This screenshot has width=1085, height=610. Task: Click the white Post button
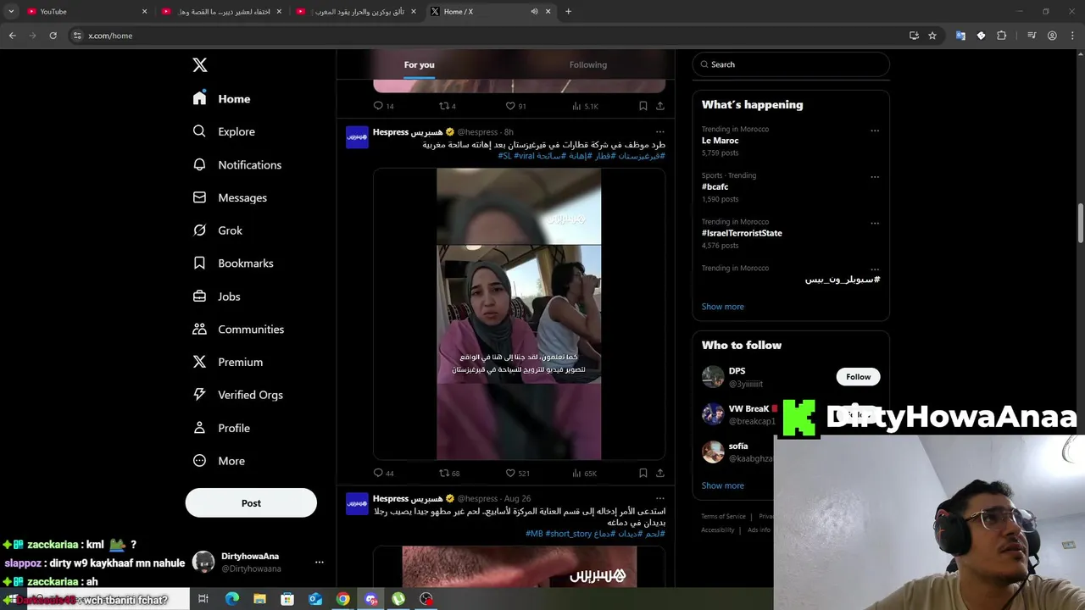click(x=251, y=503)
